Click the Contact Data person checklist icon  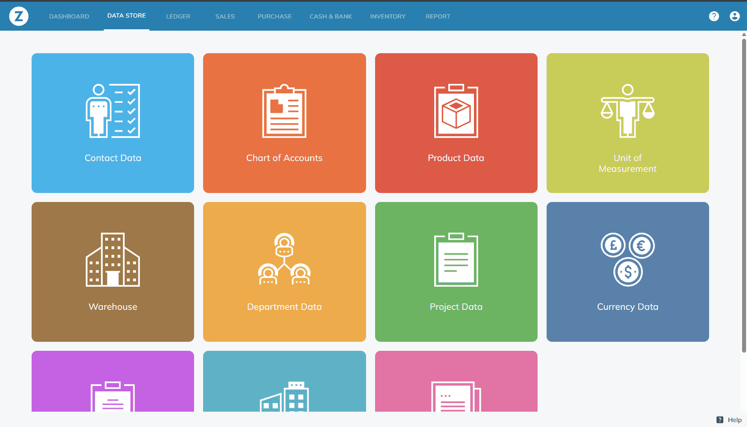click(113, 110)
